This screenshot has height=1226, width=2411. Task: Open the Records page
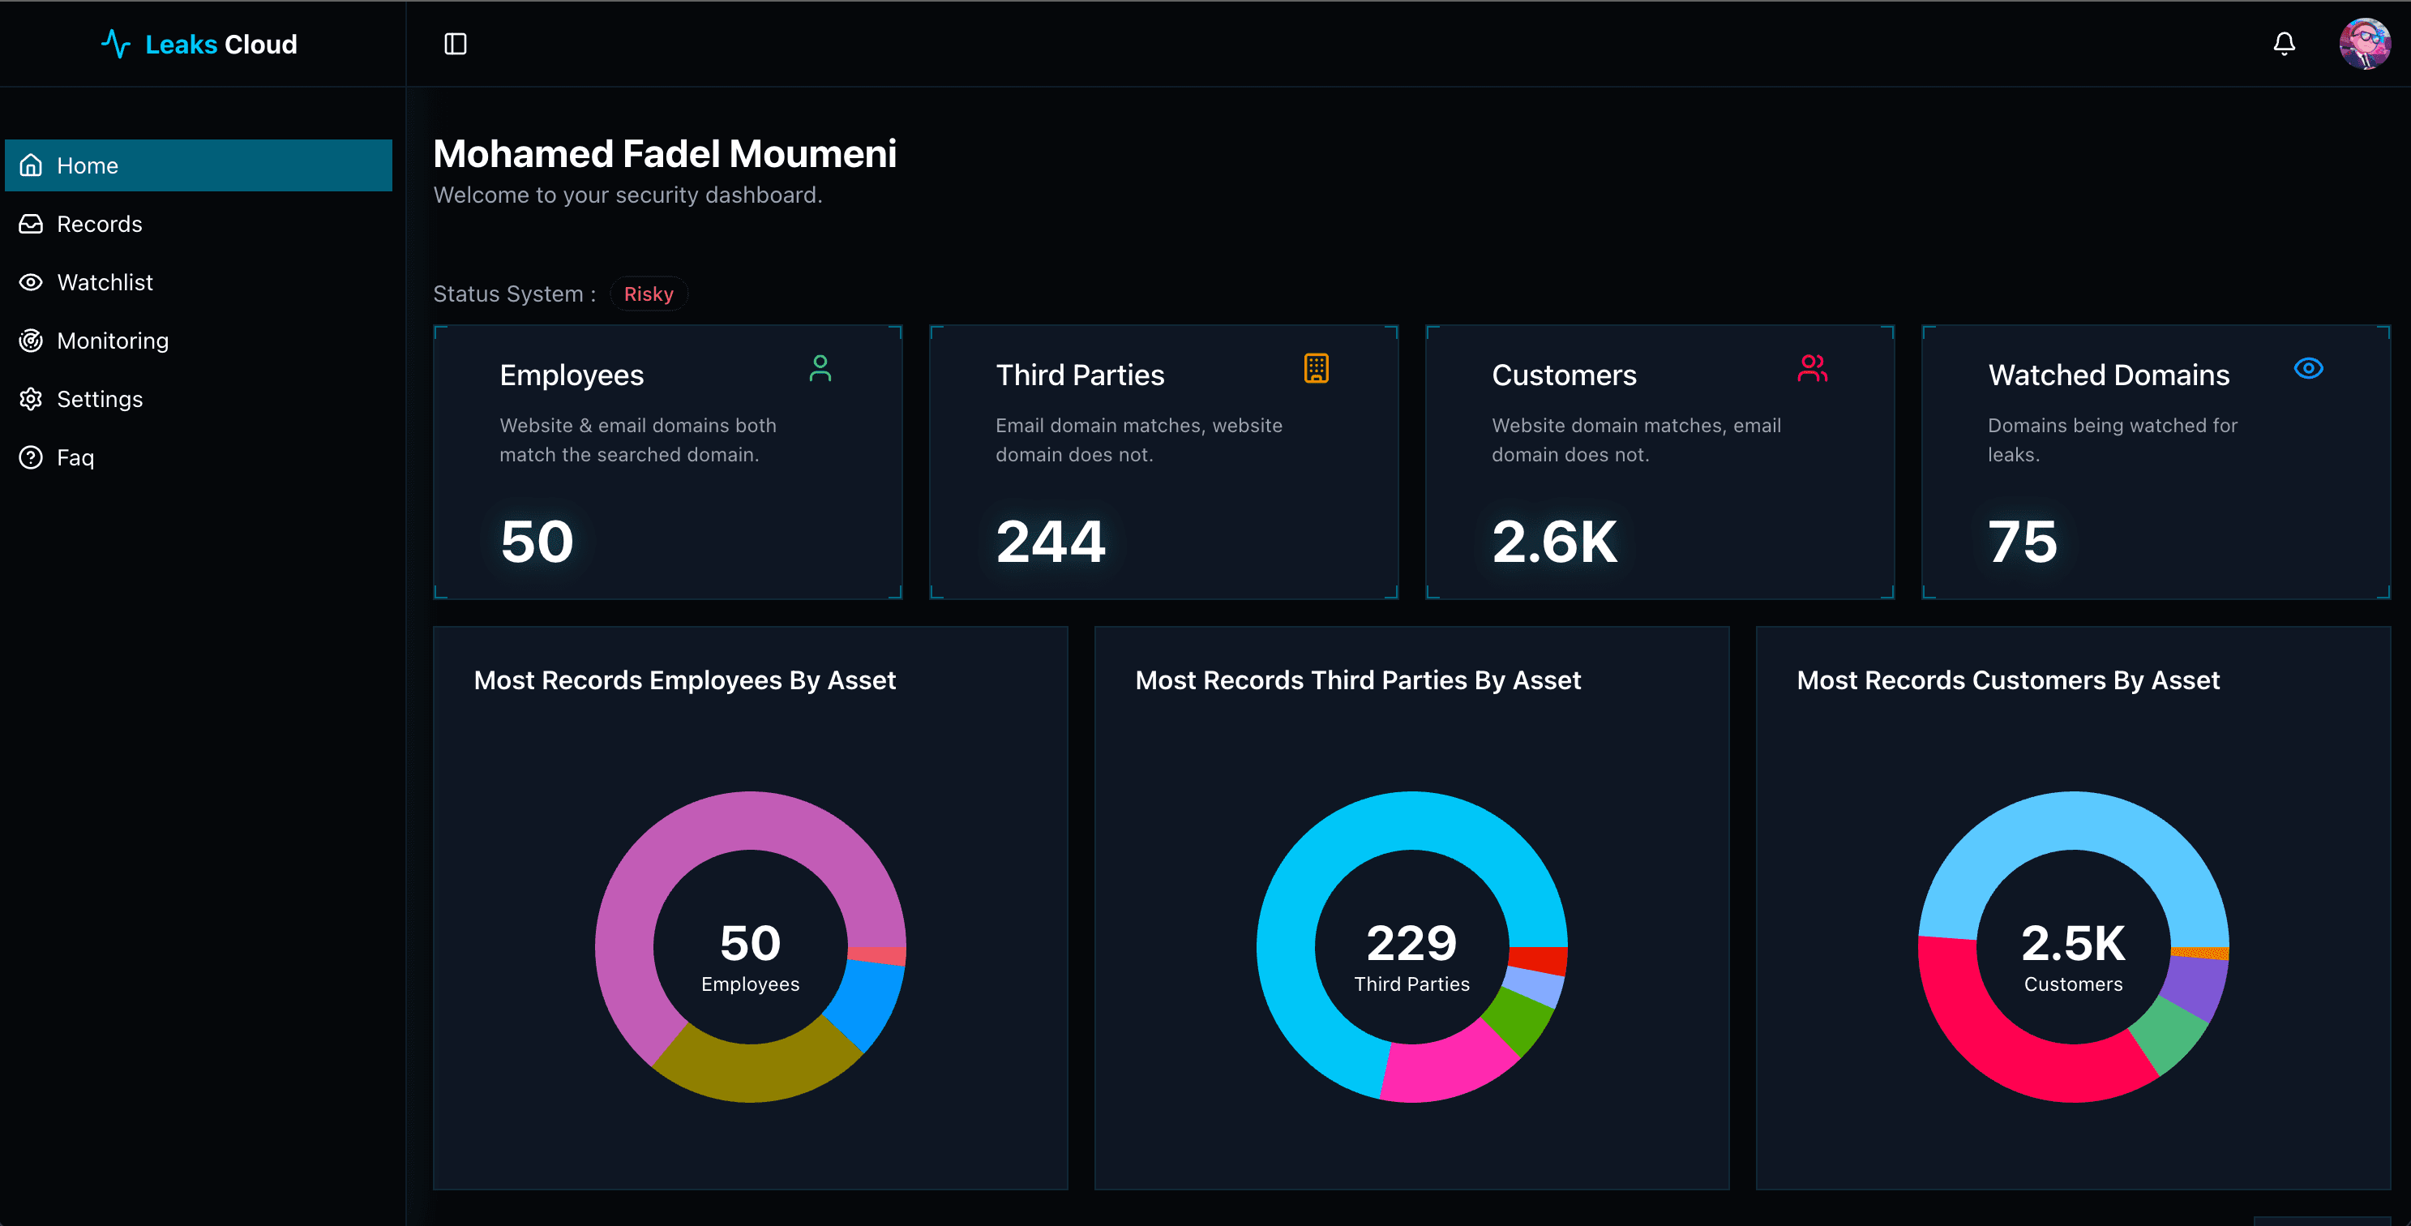click(98, 224)
